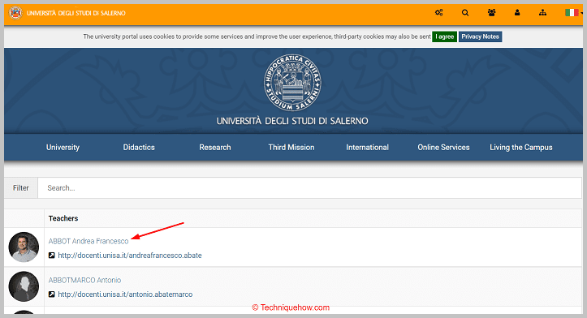Click the central Università di Salerno crest logo
The width and height of the screenshot is (587, 318).
pyautogui.click(x=292, y=83)
